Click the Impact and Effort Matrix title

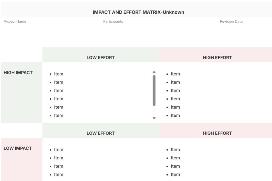point(138,12)
